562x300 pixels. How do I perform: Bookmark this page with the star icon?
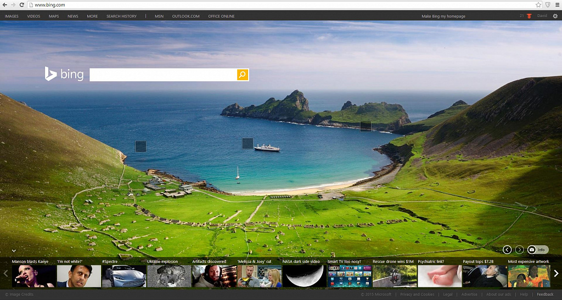538,4
